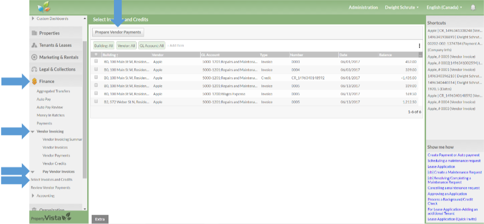Collapse the Vendor Invoicing tree section
This screenshot has width=484, height=224.
pos(32,132)
